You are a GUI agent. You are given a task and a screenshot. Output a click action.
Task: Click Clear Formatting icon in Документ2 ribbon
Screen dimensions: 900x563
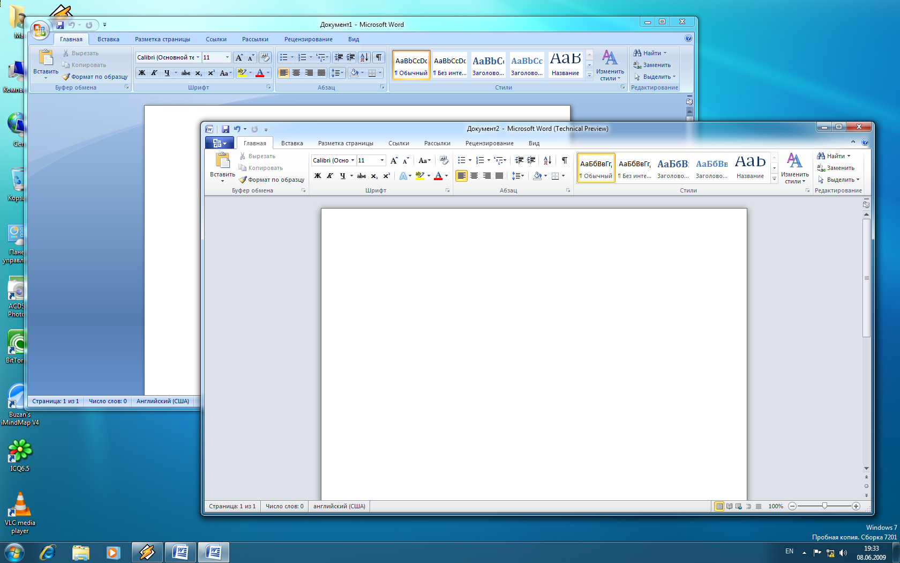(444, 160)
